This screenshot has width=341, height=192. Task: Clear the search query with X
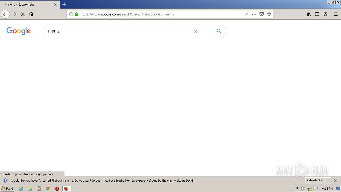tap(196, 31)
